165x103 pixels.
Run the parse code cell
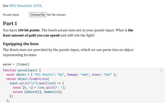[162, 70]
